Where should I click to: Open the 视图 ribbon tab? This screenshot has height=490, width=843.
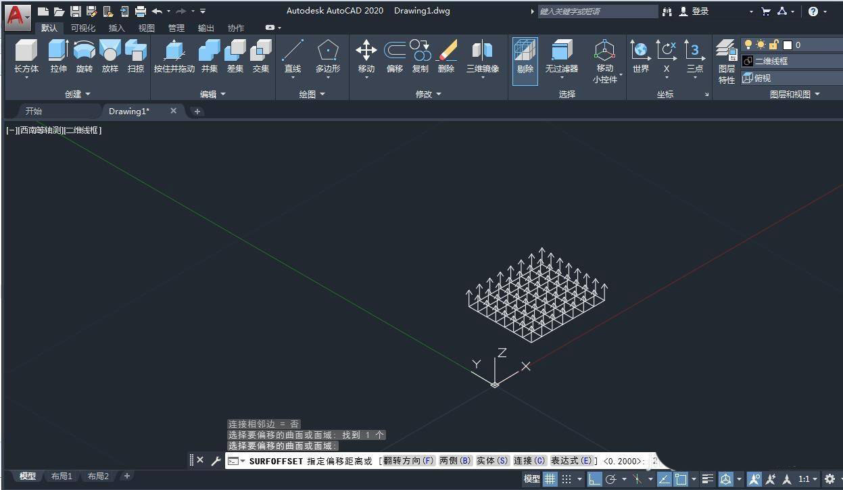[x=147, y=28]
